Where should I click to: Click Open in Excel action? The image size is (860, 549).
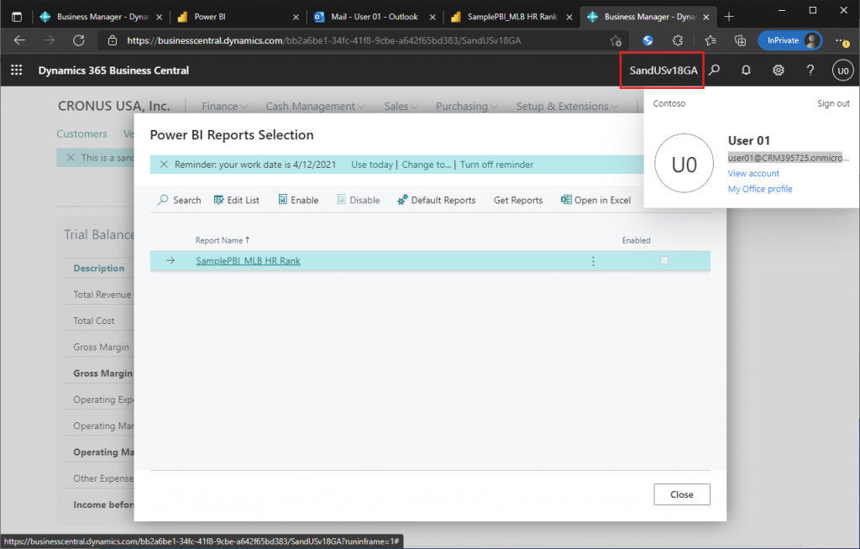[x=595, y=200]
